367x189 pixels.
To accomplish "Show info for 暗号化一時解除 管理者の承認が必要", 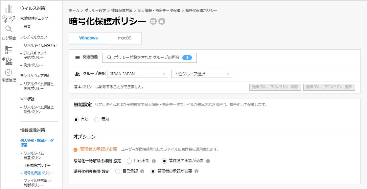I will (208, 161).
